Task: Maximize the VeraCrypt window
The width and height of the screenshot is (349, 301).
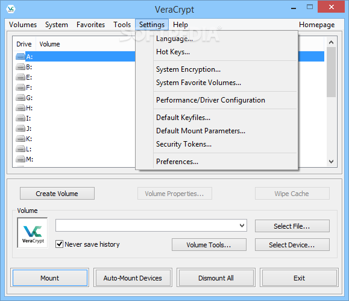Action: (310, 7)
